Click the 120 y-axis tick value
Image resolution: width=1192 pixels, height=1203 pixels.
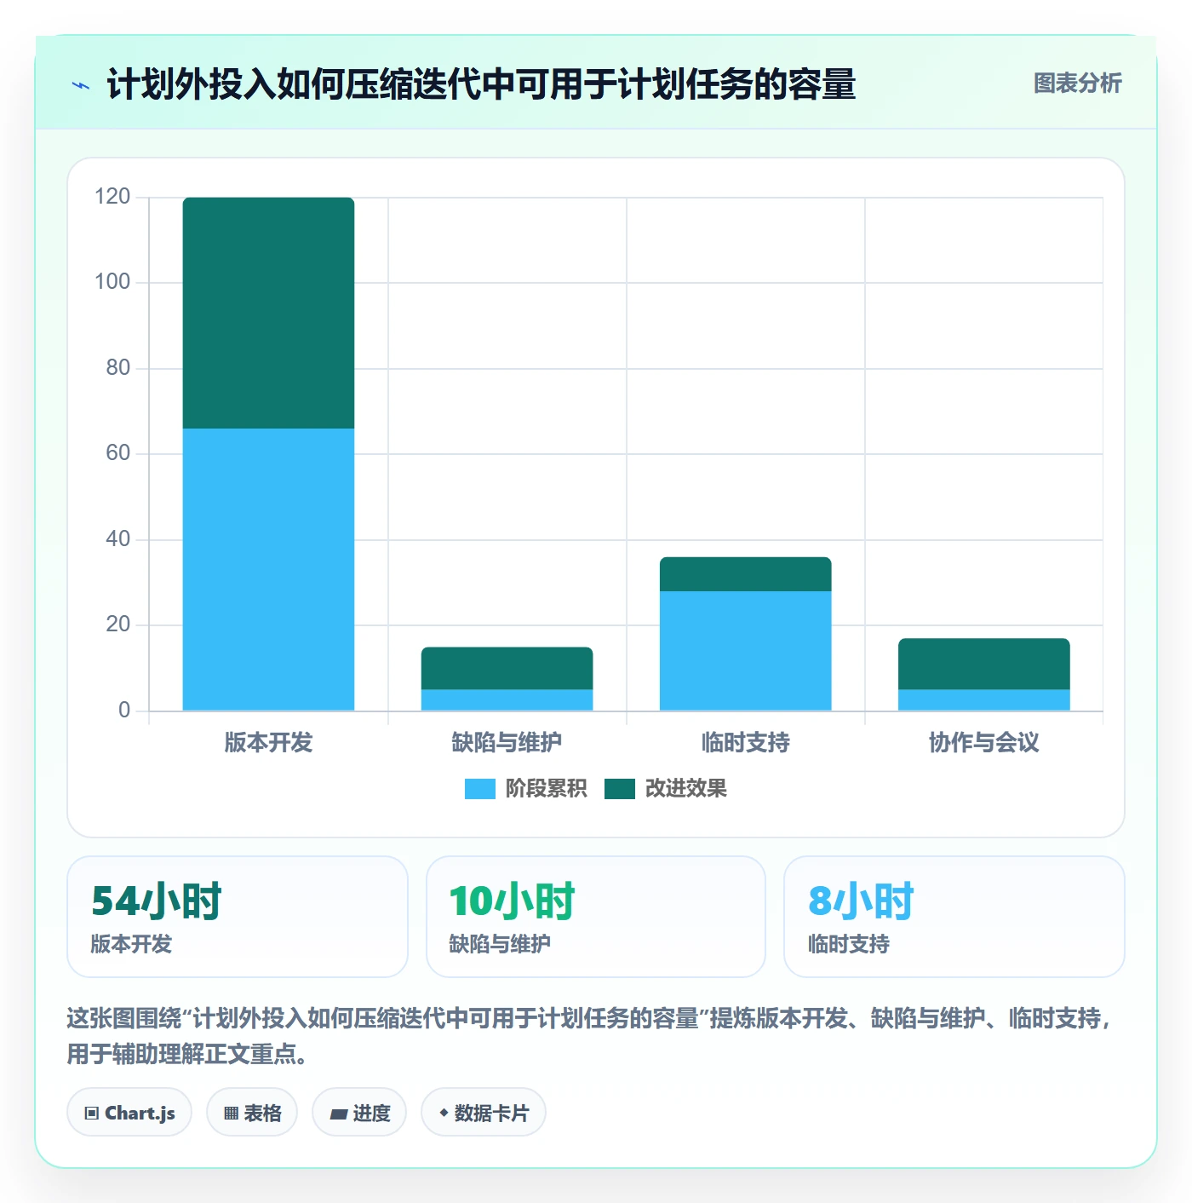[x=112, y=197]
